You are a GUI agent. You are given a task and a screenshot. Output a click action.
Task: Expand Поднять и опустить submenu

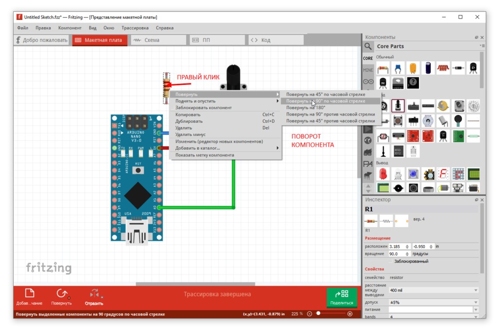226,101
